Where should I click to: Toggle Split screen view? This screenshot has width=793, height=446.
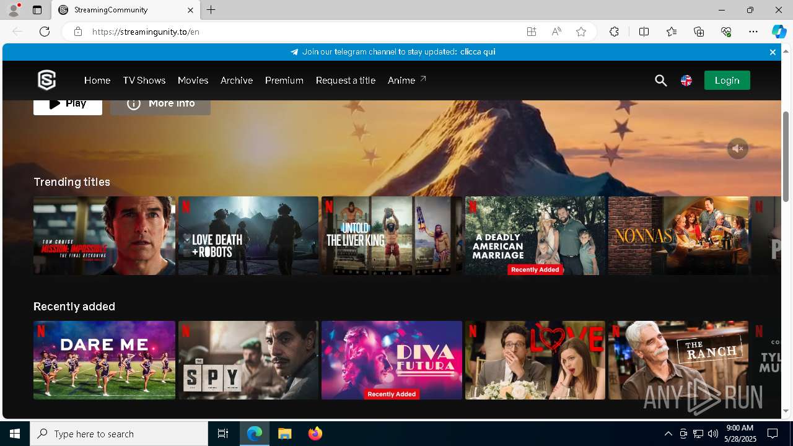644,32
